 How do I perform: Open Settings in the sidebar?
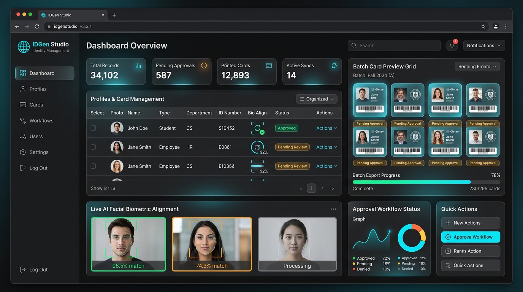point(44,152)
